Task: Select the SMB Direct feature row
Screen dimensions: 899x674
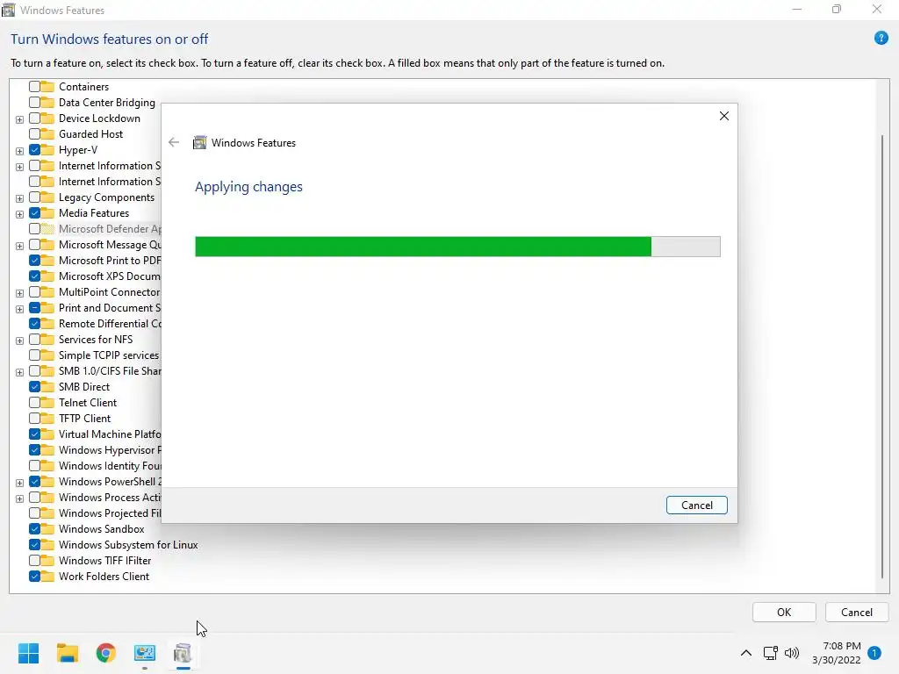Action: (x=83, y=387)
